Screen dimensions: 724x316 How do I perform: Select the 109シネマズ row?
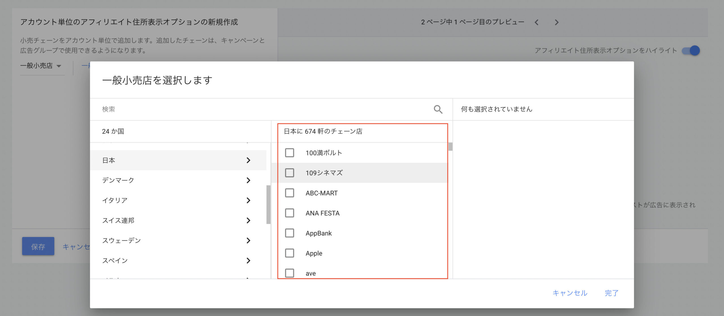point(324,173)
